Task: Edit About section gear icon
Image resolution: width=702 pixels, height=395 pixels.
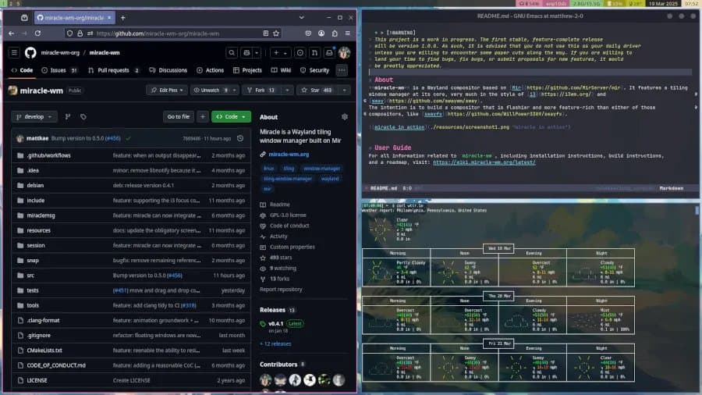Action: [x=344, y=117]
